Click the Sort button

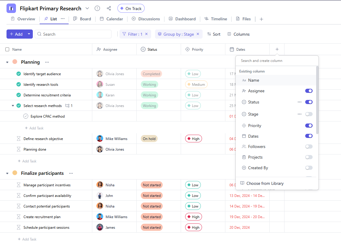pyautogui.click(x=214, y=34)
